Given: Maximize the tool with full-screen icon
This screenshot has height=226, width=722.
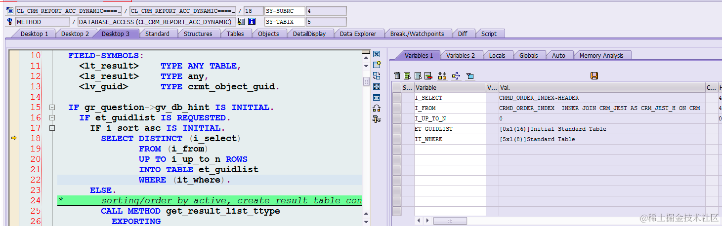Looking at the screenshot, I should 377,86.
